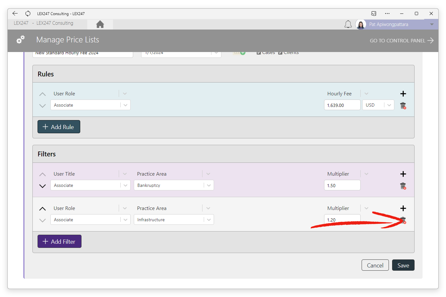The height and width of the screenshot is (297, 446).
Task: Refresh the LEX247 page
Action: [x=28, y=13]
